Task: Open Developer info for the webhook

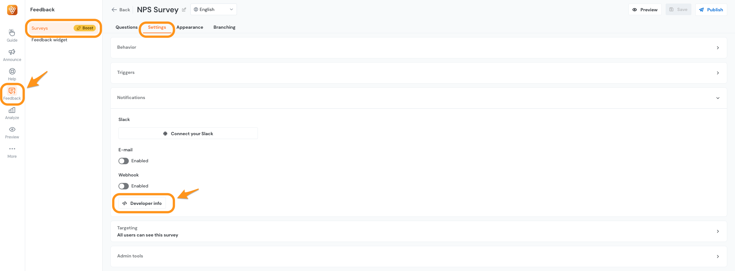Action: point(144,203)
